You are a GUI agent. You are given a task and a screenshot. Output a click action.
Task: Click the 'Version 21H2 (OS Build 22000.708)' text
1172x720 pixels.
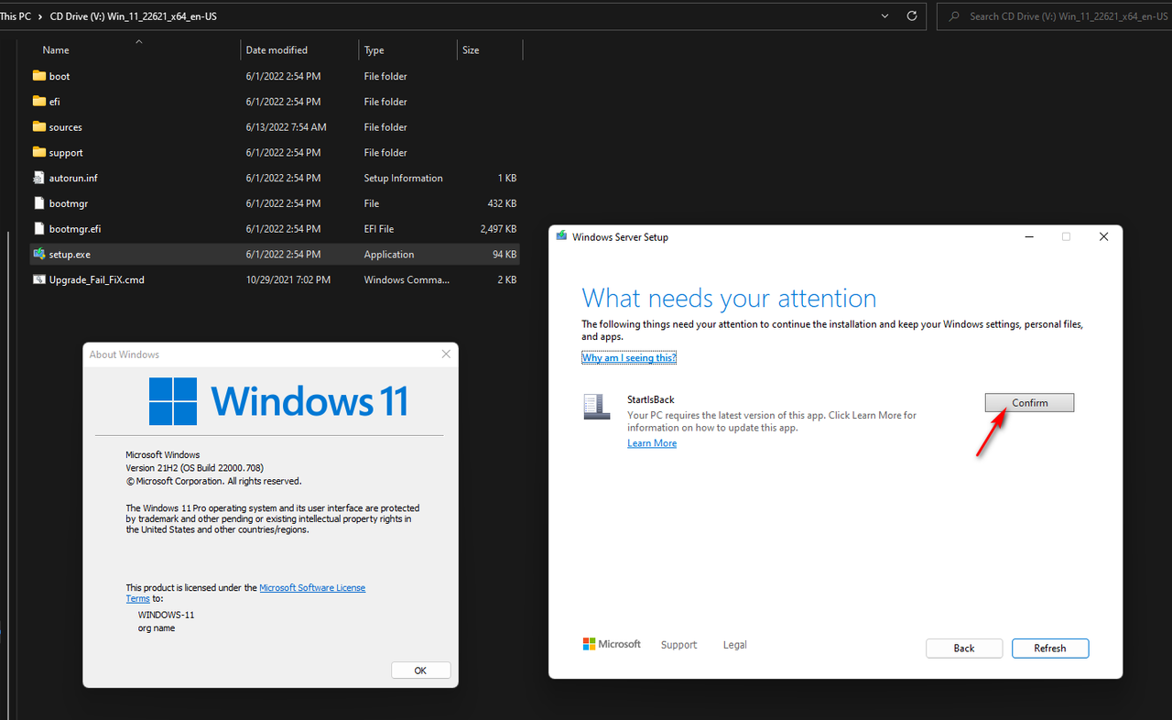(194, 468)
